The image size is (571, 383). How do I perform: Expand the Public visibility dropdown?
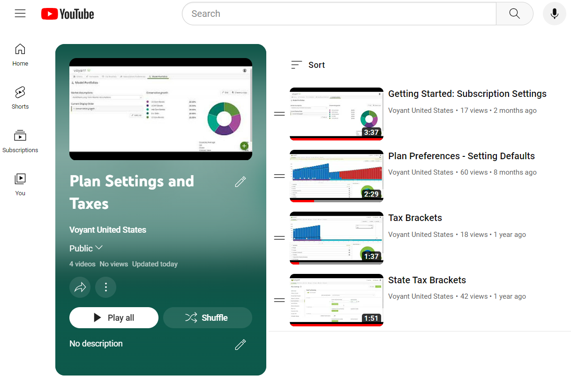86,248
